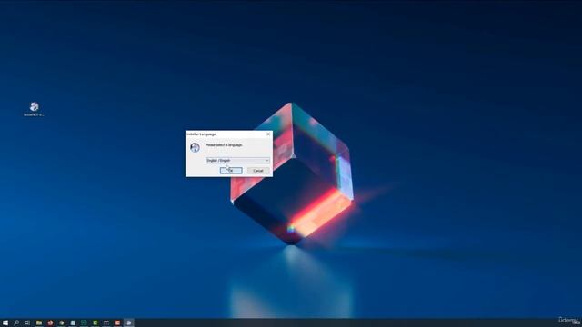Open the bright green C taskbar icon

tap(95, 323)
